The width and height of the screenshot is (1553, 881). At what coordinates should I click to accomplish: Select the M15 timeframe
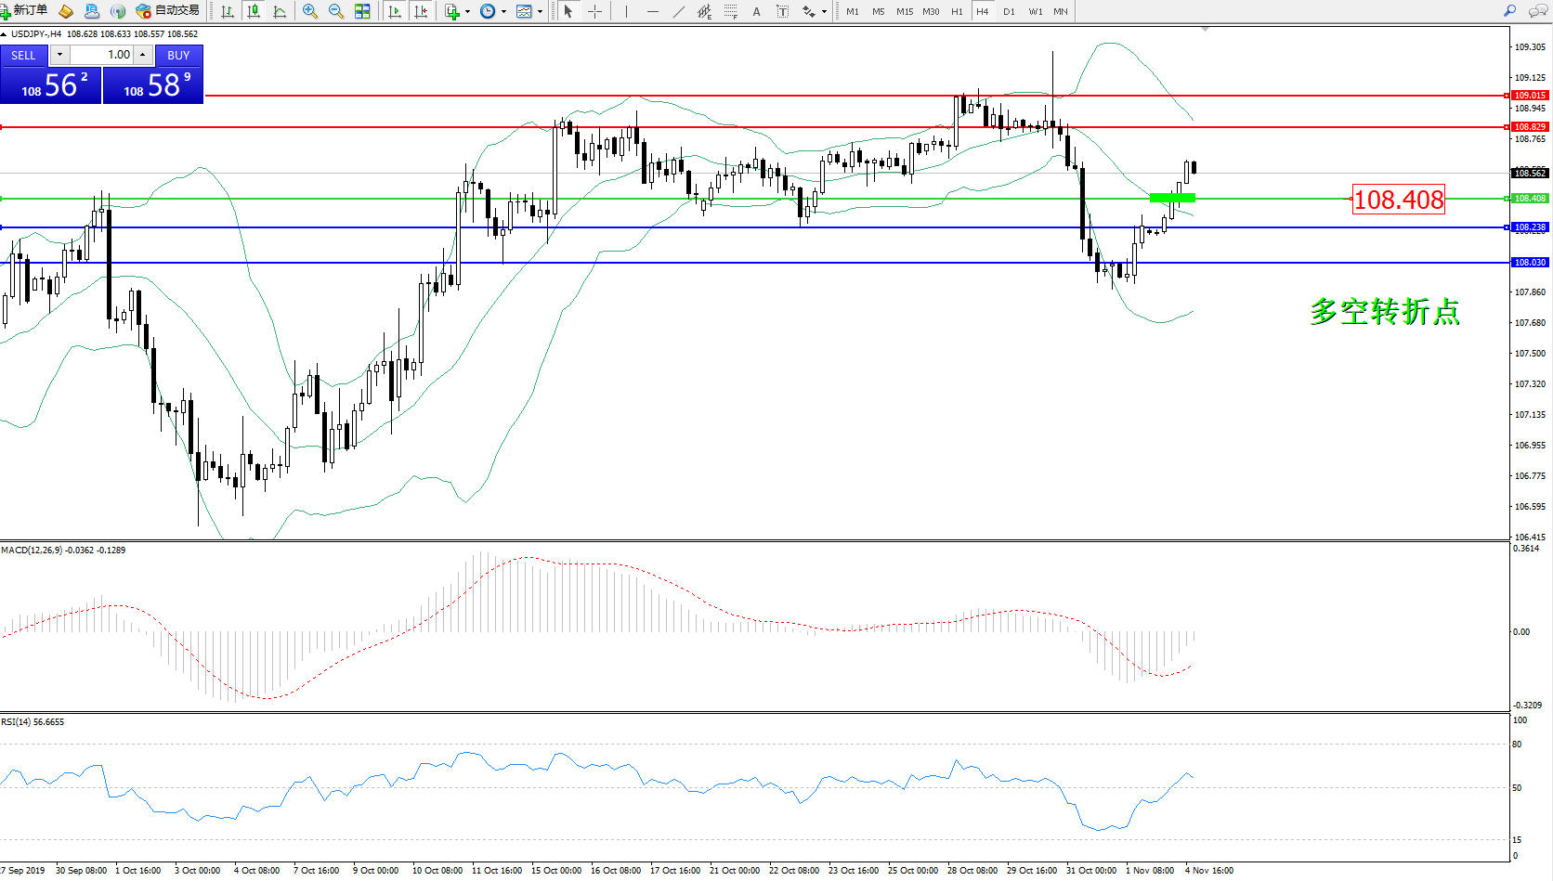tap(904, 11)
